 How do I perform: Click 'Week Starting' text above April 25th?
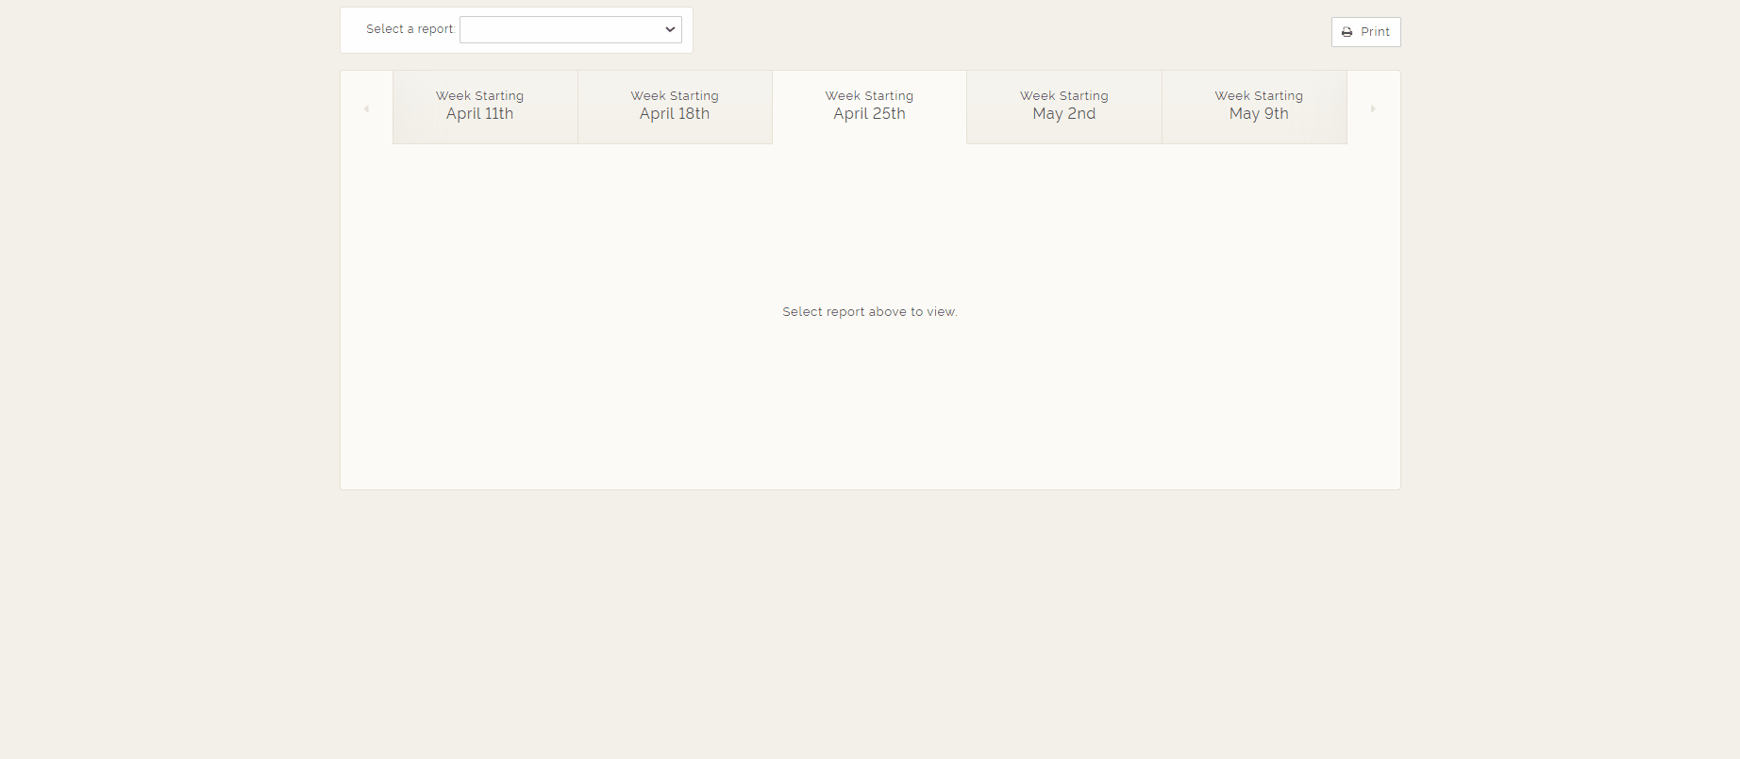click(x=869, y=96)
